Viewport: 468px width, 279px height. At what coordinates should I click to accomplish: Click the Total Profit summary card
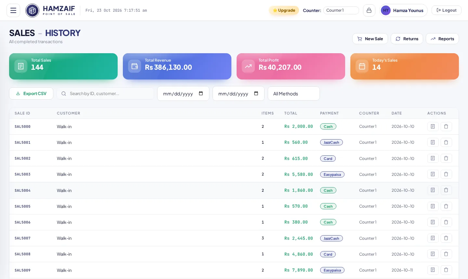[x=291, y=67]
